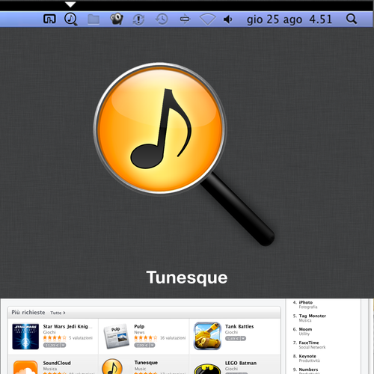
Task: Click the Music category under Tunesque
Action: point(140,369)
